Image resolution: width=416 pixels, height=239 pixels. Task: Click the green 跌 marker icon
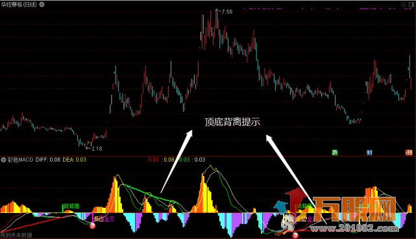(x=335, y=153)
